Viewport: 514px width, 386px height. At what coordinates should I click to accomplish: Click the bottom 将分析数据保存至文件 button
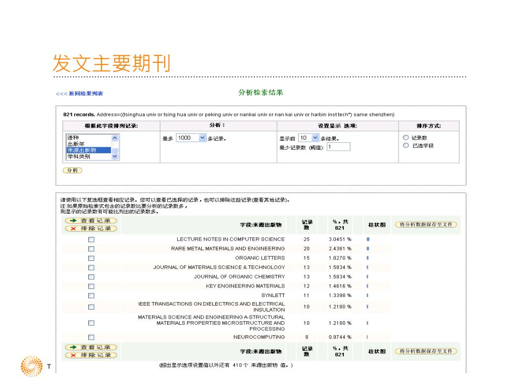[x=426, y=351]
